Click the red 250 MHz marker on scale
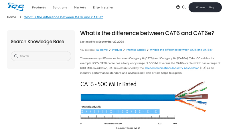Screen dimensions: 229x129 (x=120, y=118)
